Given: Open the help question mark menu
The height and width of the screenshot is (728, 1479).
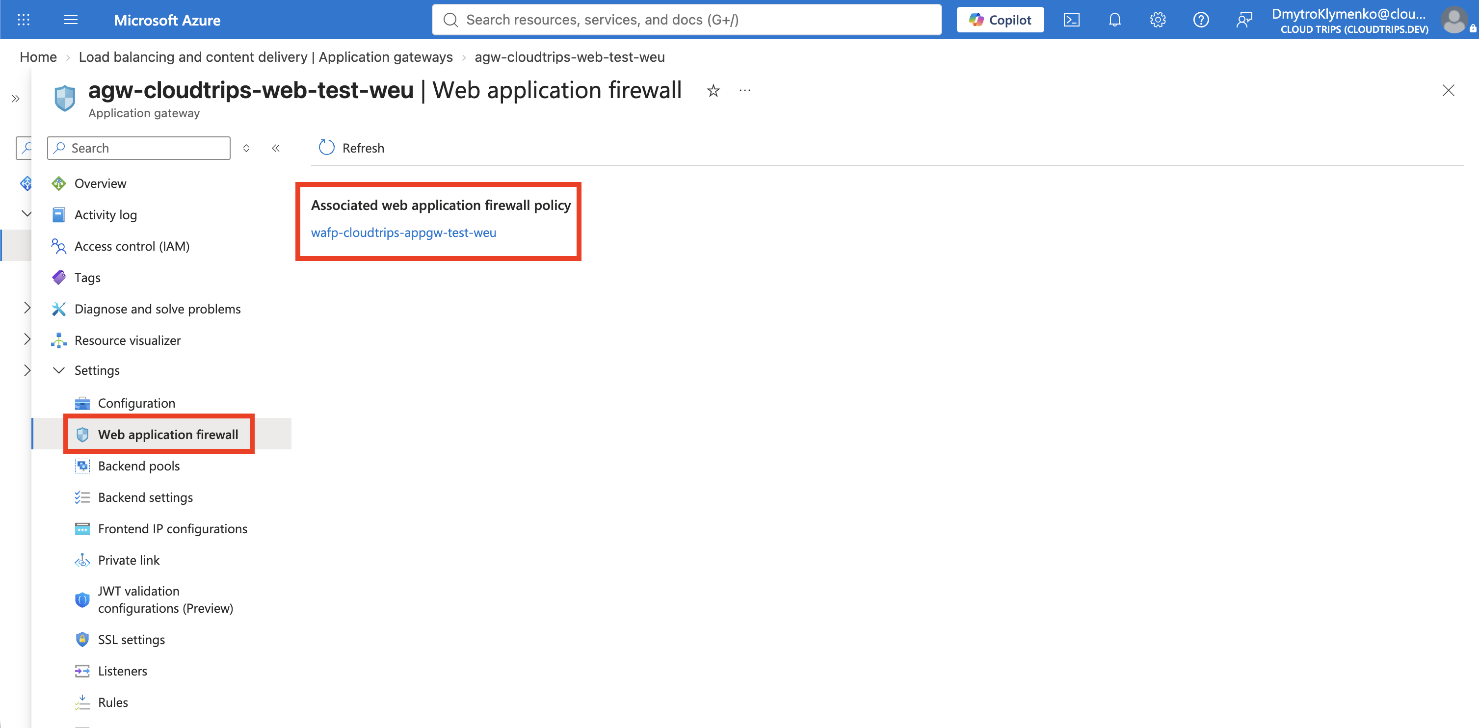Looking at the screenshot, I should [1201, 20].
